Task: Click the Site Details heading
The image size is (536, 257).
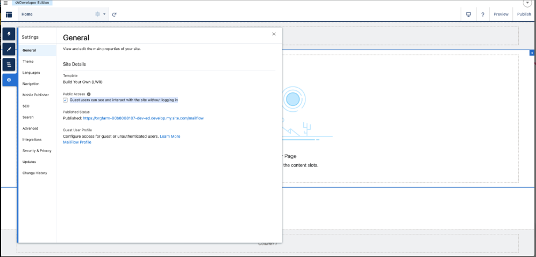Action: tap(74, 65)
